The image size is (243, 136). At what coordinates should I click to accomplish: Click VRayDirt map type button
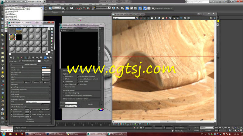pos(46,61)
